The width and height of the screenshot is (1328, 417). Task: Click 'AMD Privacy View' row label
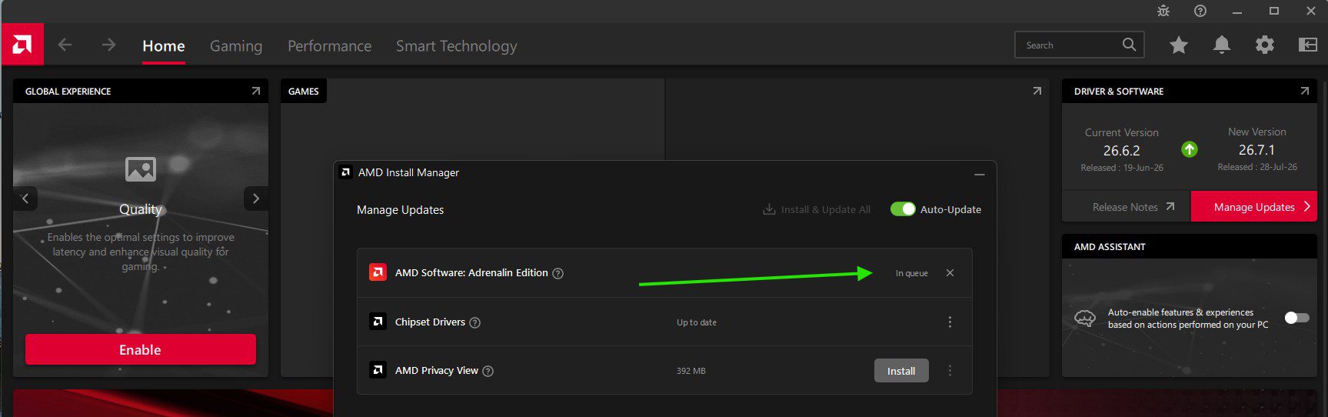[x=437, y=371]
